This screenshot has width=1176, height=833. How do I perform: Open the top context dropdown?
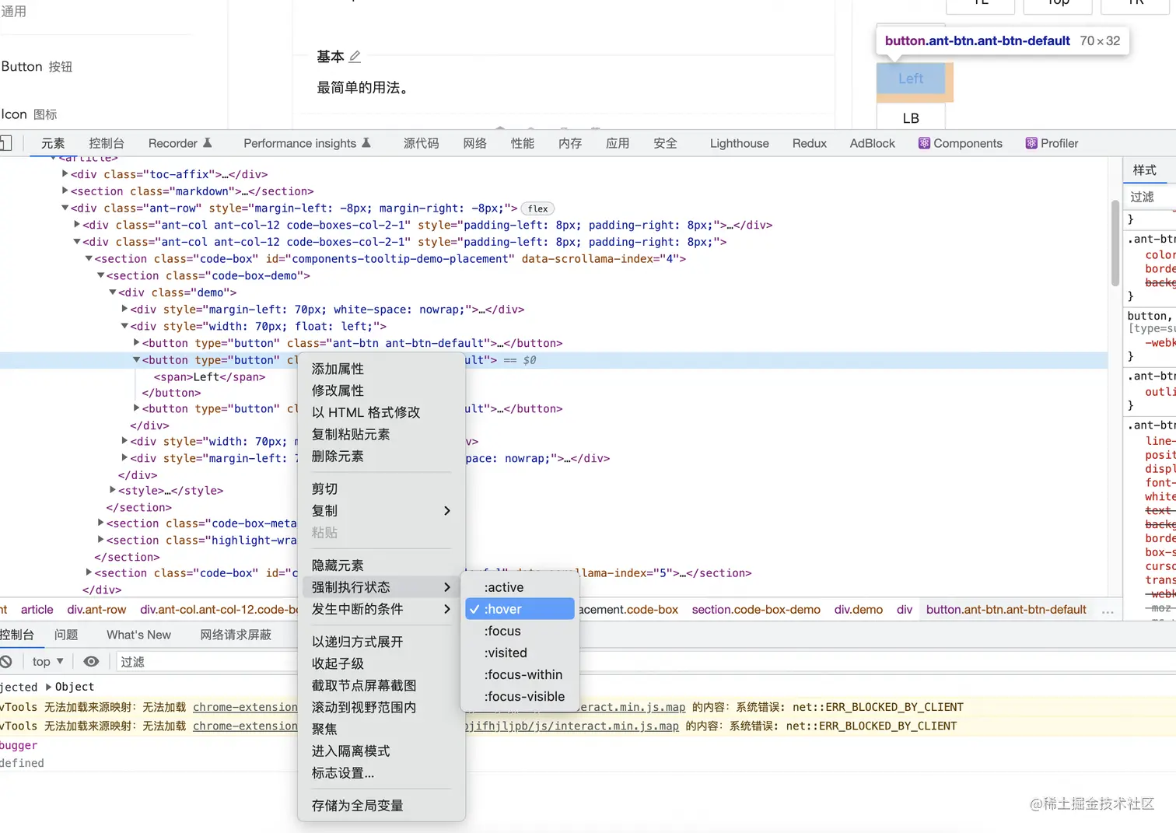click(48, 661)
